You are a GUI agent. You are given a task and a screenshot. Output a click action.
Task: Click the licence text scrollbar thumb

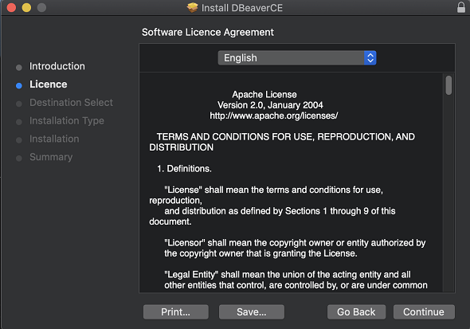point(448,85)
